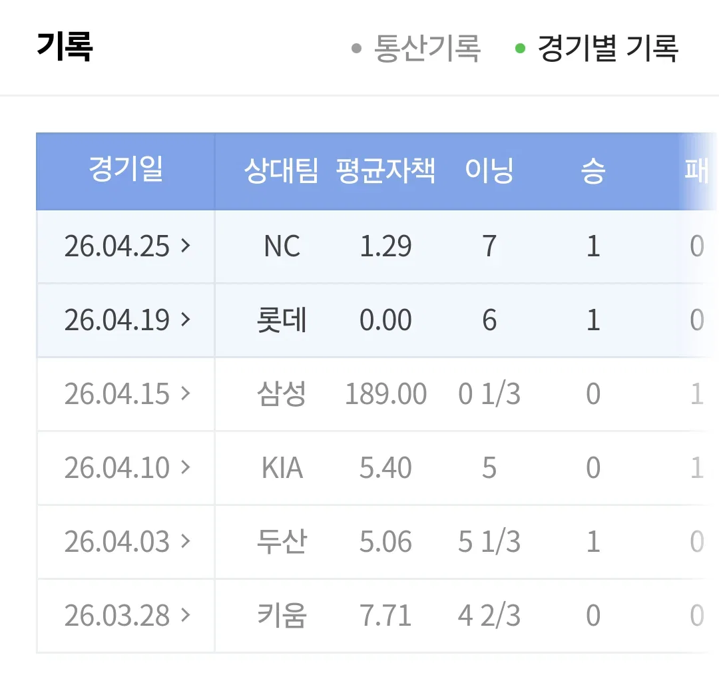Click the 평균자책 column header
Viewport: 719px width, 685px height.
pos(385,170)
